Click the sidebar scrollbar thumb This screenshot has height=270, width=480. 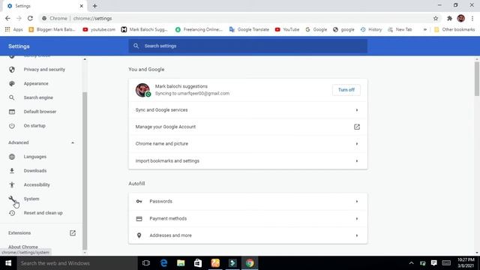(85, 171)
